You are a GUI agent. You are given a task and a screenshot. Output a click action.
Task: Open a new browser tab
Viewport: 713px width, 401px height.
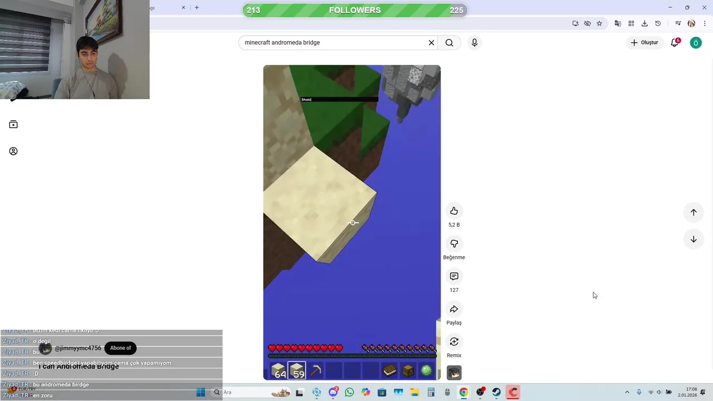(197, 8)
